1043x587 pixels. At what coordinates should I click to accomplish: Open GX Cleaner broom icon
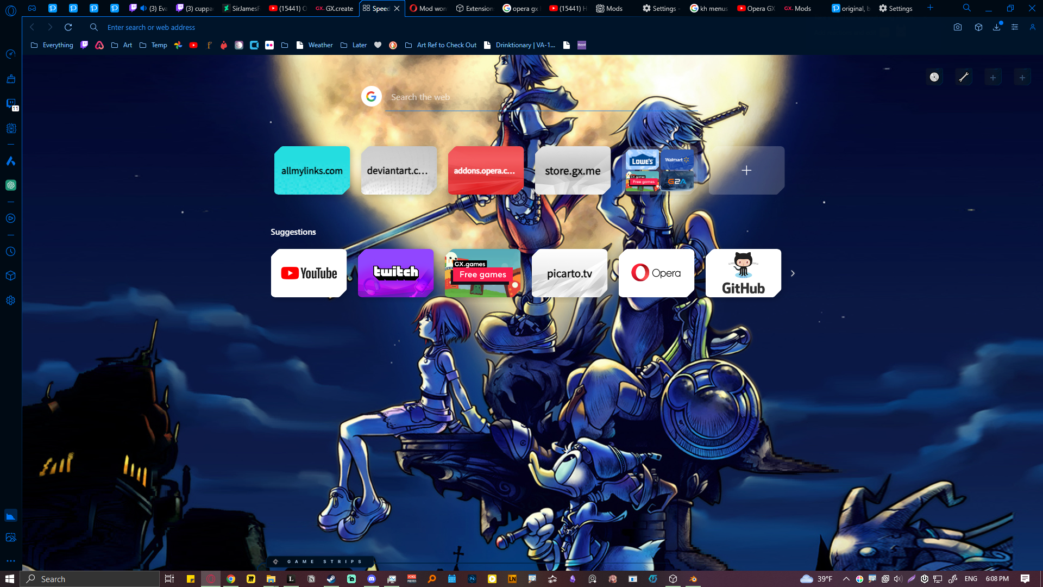tap(11, 79)
